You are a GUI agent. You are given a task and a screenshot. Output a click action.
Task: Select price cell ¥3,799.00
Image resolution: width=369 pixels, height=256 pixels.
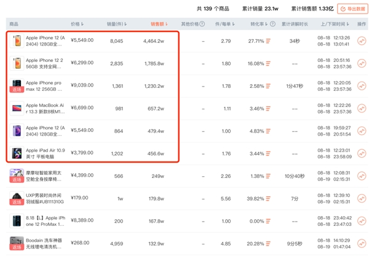pyautogui.click(x=82, y=153)
